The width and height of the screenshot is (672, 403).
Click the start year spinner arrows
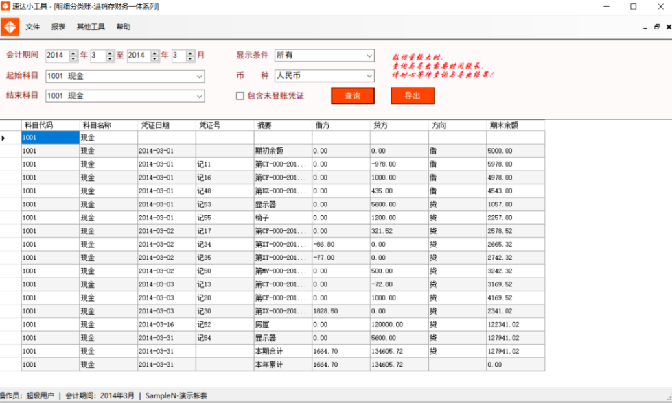coord(73,56)
